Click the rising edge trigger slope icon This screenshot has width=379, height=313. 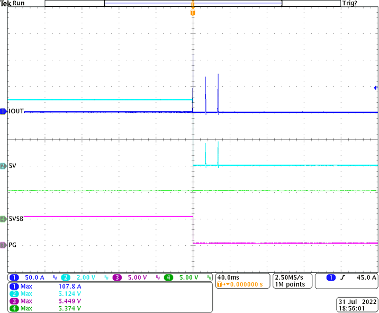[343, 278]
